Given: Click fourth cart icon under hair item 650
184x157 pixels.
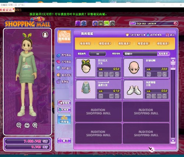Looking at the screenshot, I should [117, 74].
